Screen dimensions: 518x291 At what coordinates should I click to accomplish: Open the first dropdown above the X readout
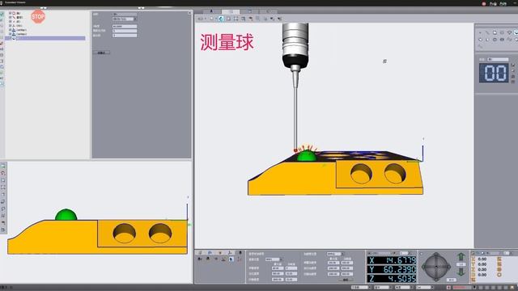pos(382,253)
